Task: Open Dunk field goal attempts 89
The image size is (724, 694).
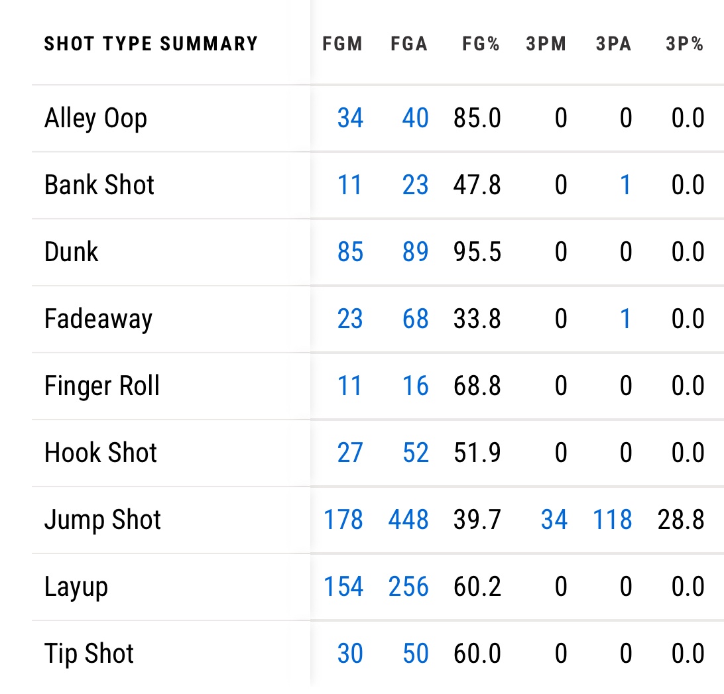Action: 415,253
